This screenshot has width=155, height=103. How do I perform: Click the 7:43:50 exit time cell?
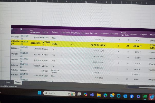[96, 73]
